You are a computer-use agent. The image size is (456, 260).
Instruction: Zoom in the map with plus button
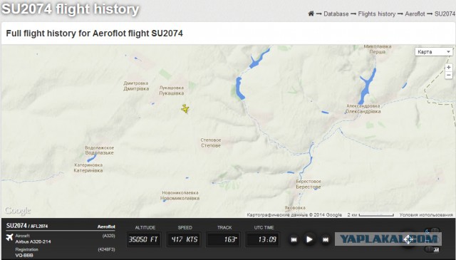pyautogui.click(x=449, y=68)
